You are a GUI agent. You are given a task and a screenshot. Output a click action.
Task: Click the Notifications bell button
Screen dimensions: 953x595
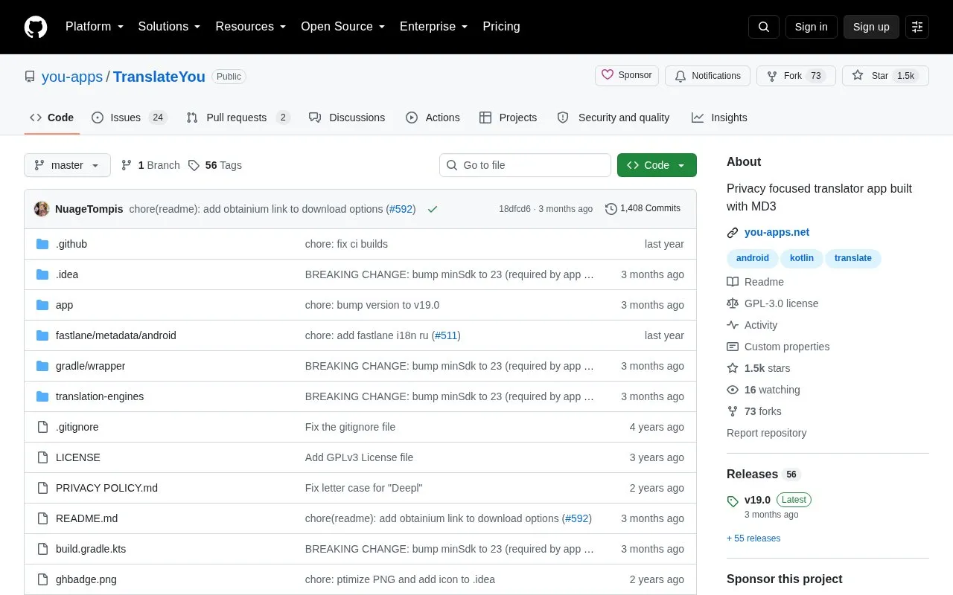tap(707, 76)
